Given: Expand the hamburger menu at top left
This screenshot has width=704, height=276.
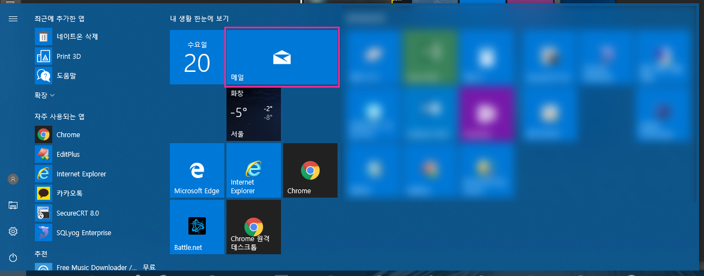Looking at the screenshot, I should coord(13,19).
